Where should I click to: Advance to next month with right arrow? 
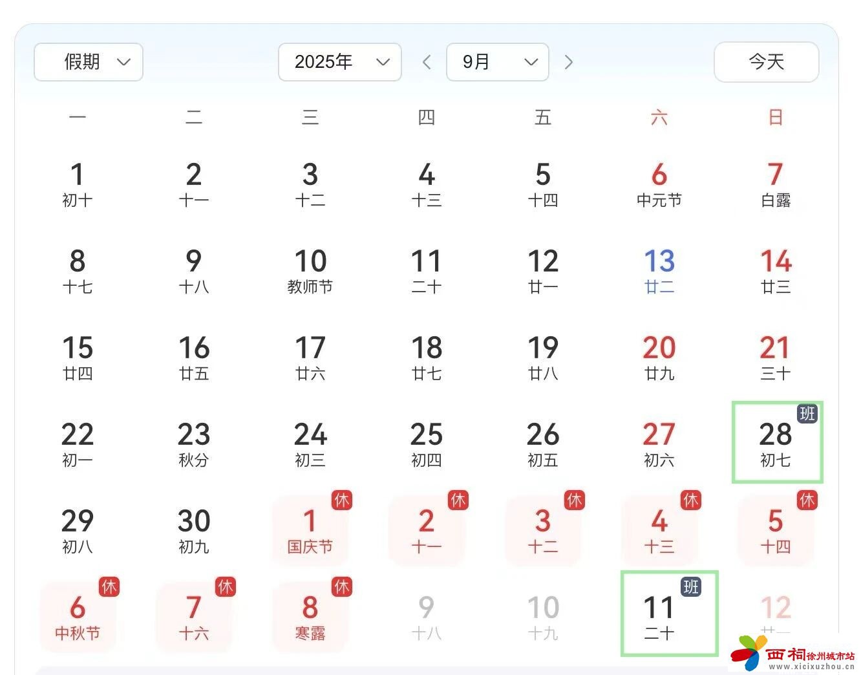pos(569,62)
